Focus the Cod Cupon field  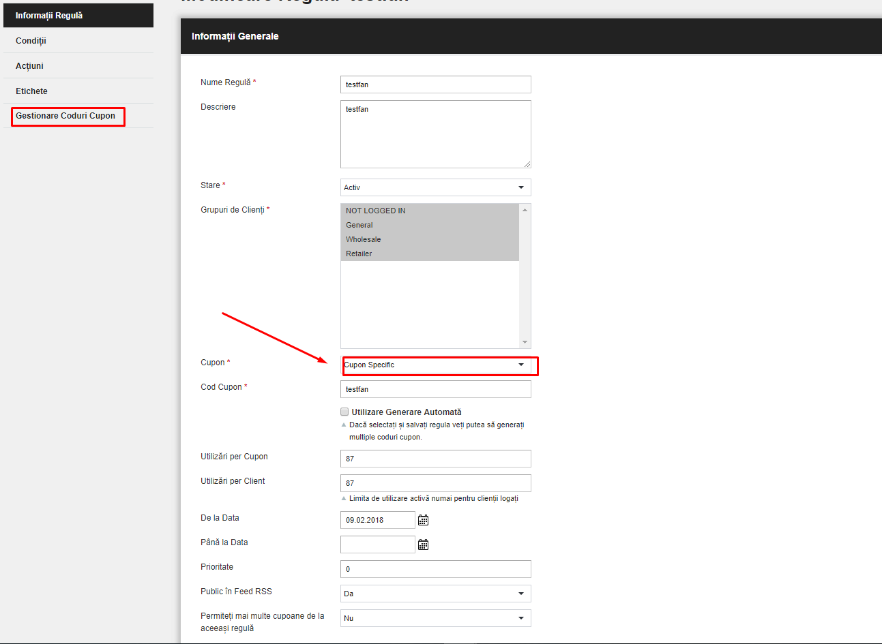[x=435, y=389]
